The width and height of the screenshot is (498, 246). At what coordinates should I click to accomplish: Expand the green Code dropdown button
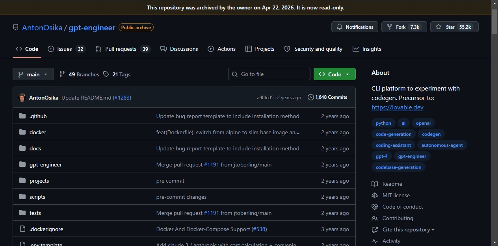pyautogui.click(x=334, y=74)
